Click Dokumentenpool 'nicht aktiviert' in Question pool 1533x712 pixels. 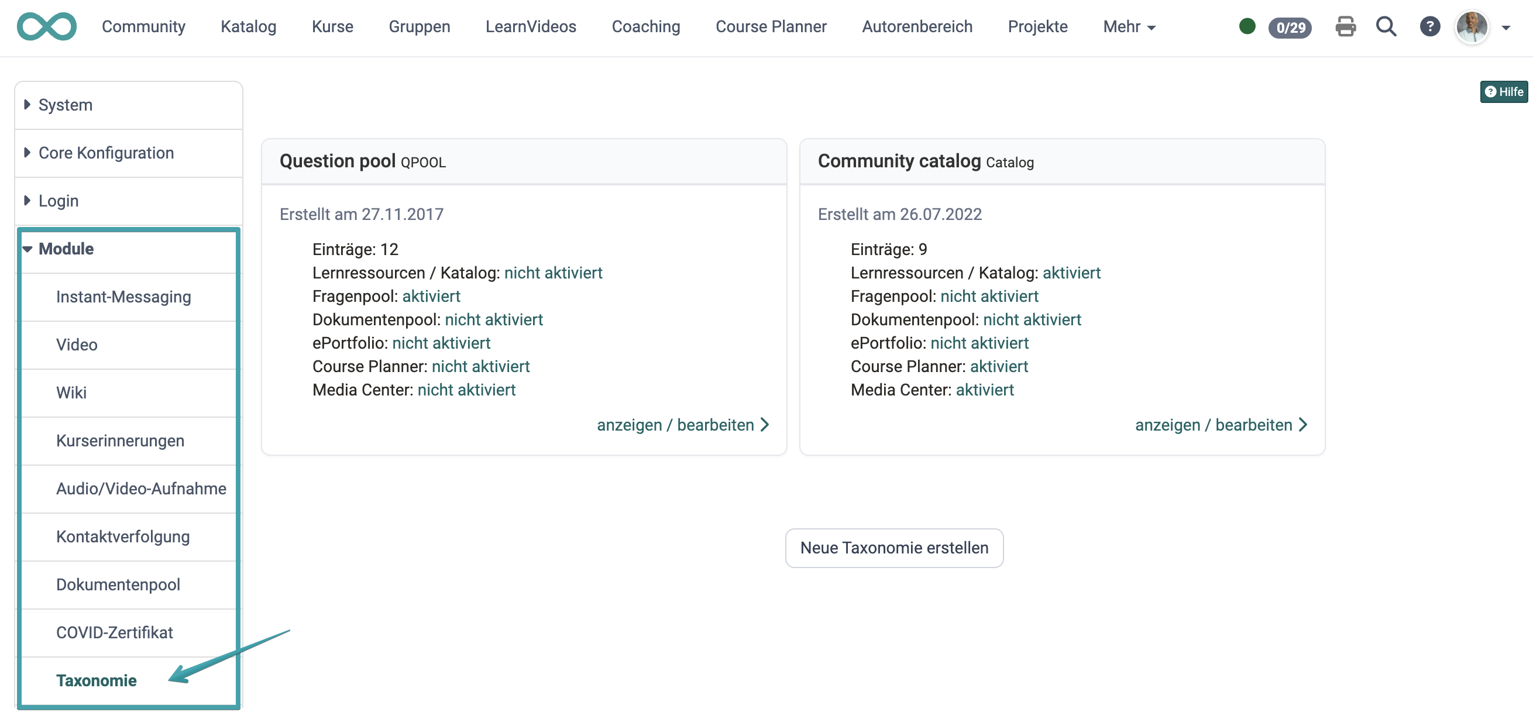(x=493, y=320)
